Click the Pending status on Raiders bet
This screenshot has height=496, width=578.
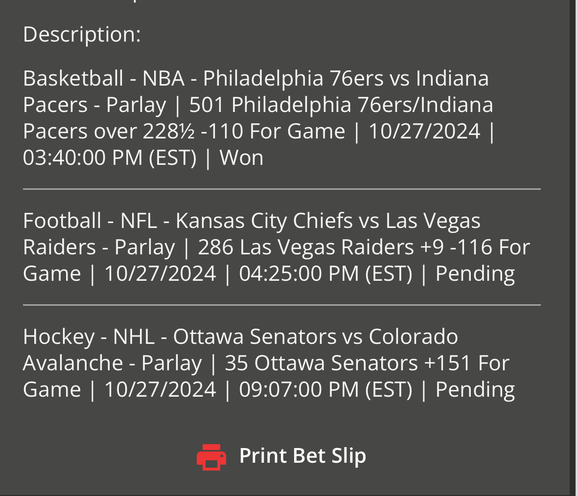[475, 273]
